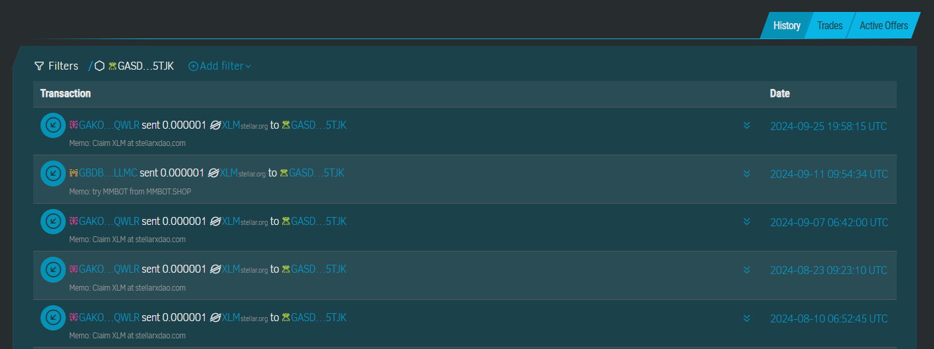The width and height of the screenshot is (934, 349).
Task: Click incoming payment icon for 2024-08-10 transaction
Action: (53, 318)
